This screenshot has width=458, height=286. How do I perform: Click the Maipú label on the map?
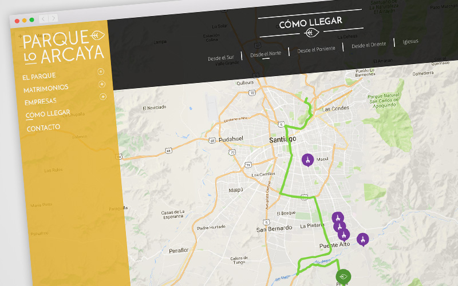(236, 190)
